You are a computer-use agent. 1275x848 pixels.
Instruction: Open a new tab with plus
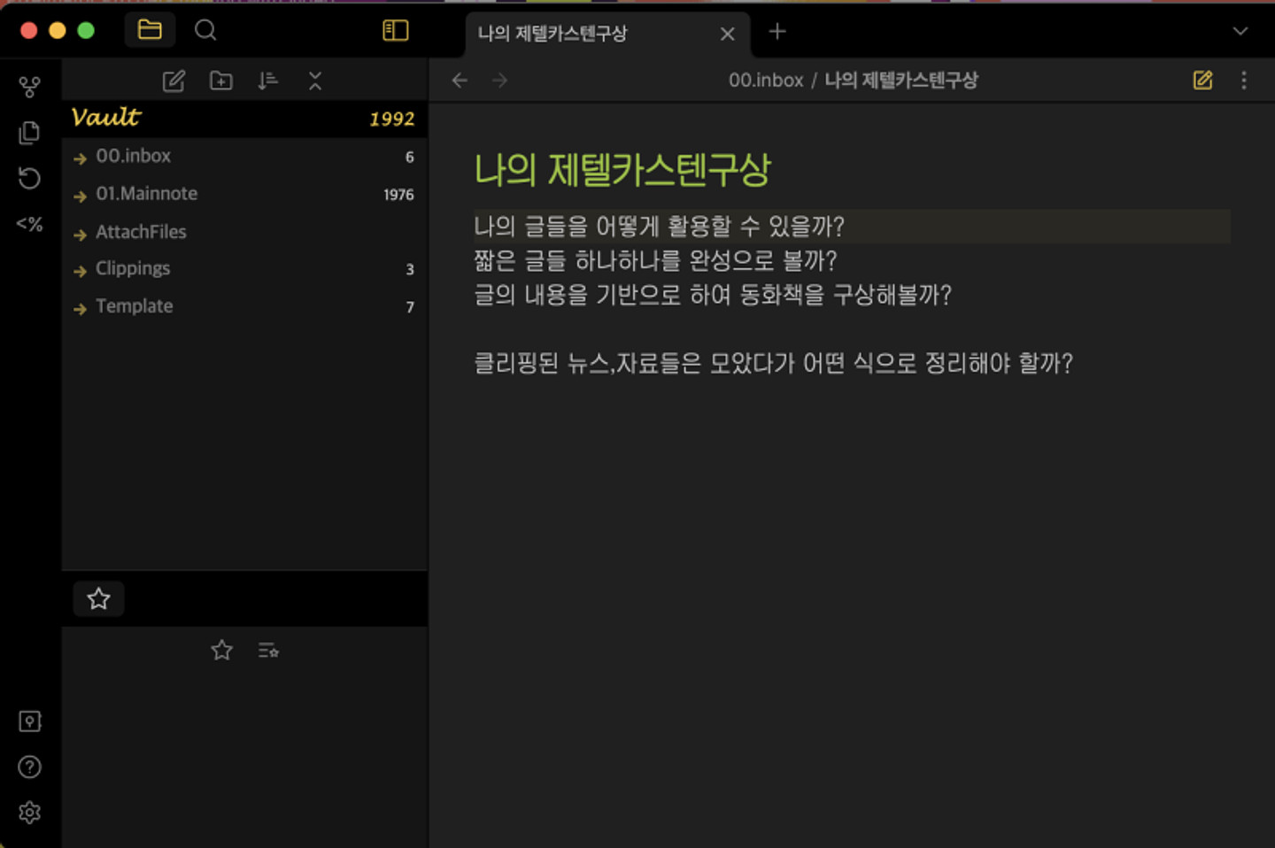click(x=777, y=32)
